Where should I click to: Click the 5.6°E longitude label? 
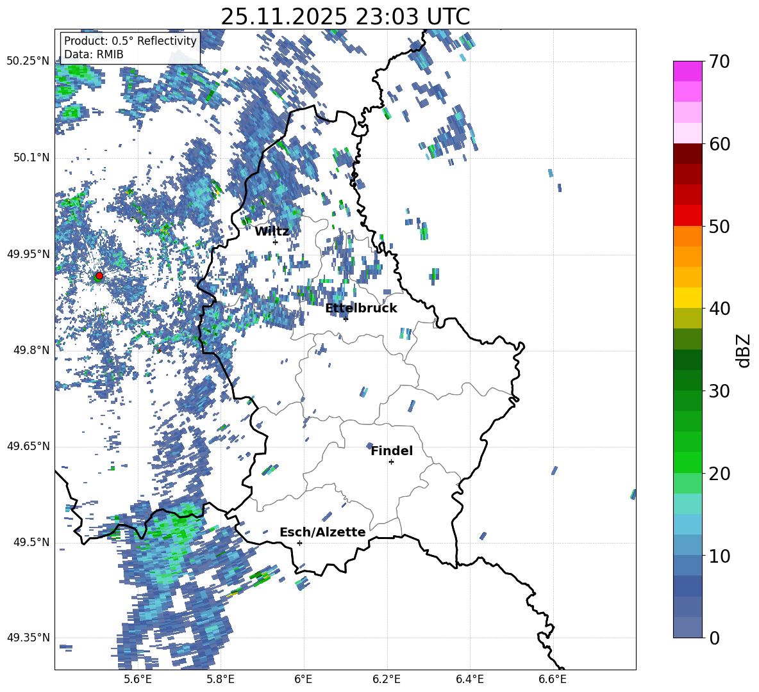(138, 680)
